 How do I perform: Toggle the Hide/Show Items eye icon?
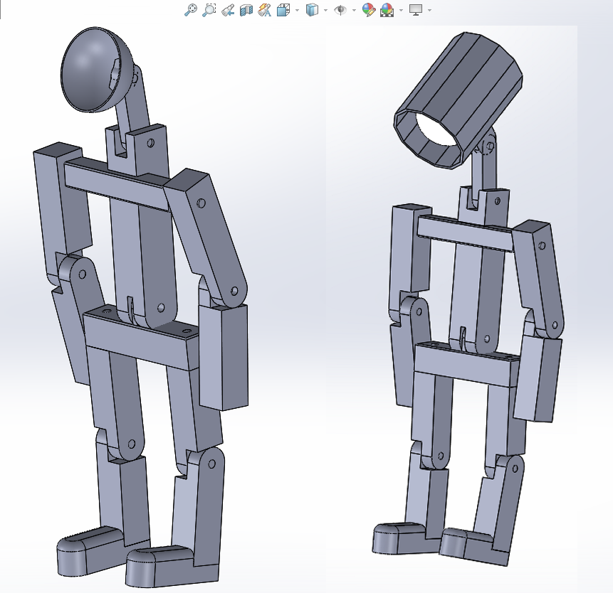pos(340,10)
